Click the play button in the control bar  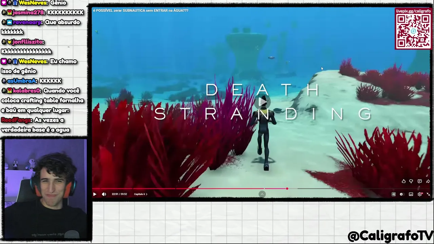pos(95,194)
